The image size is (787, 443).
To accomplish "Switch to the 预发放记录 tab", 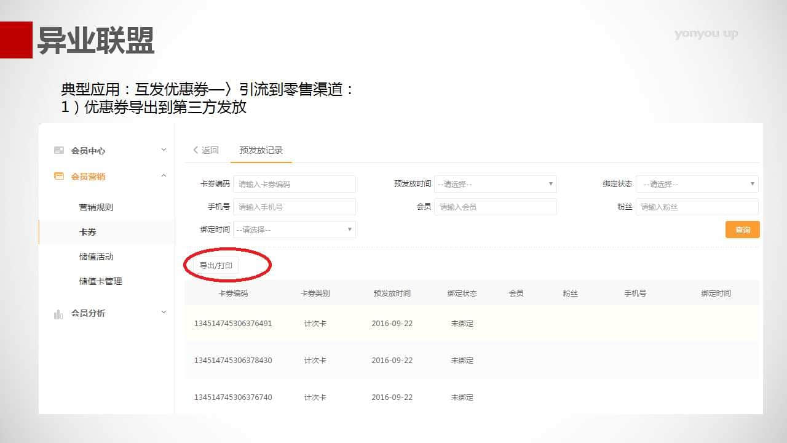I will pos(261,150).
